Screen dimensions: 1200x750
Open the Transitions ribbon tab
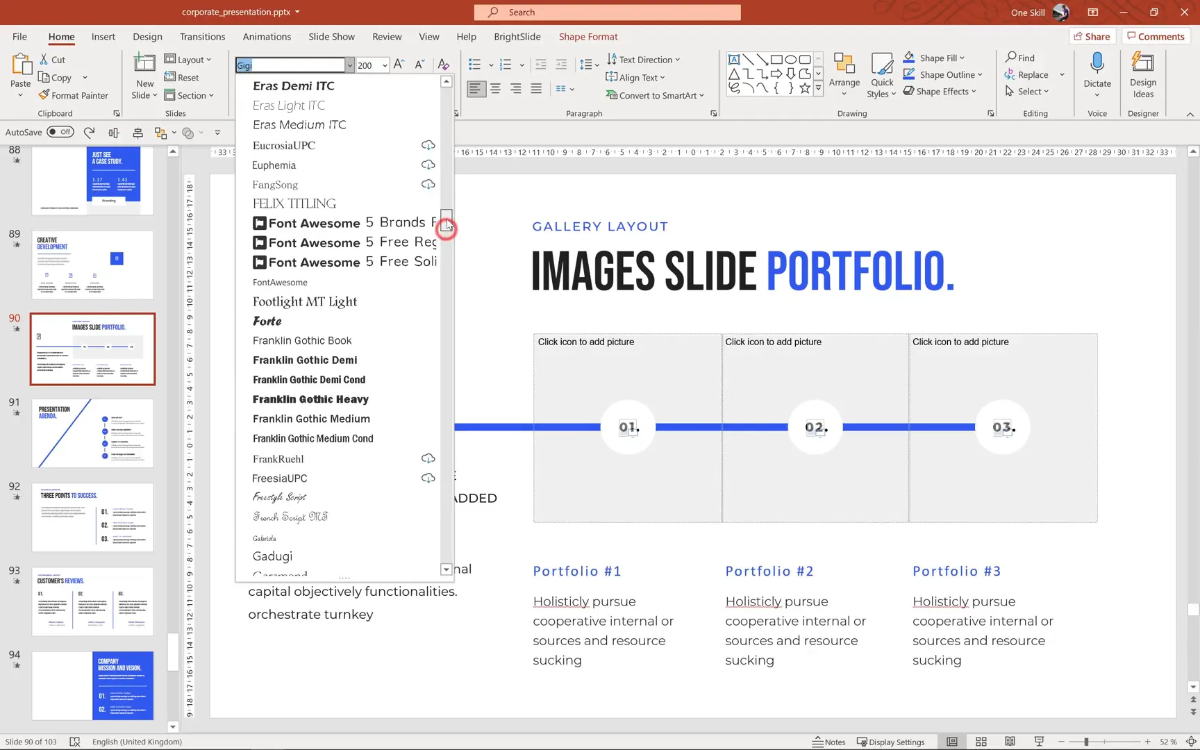pyautogui.click(x=202, y=36)
